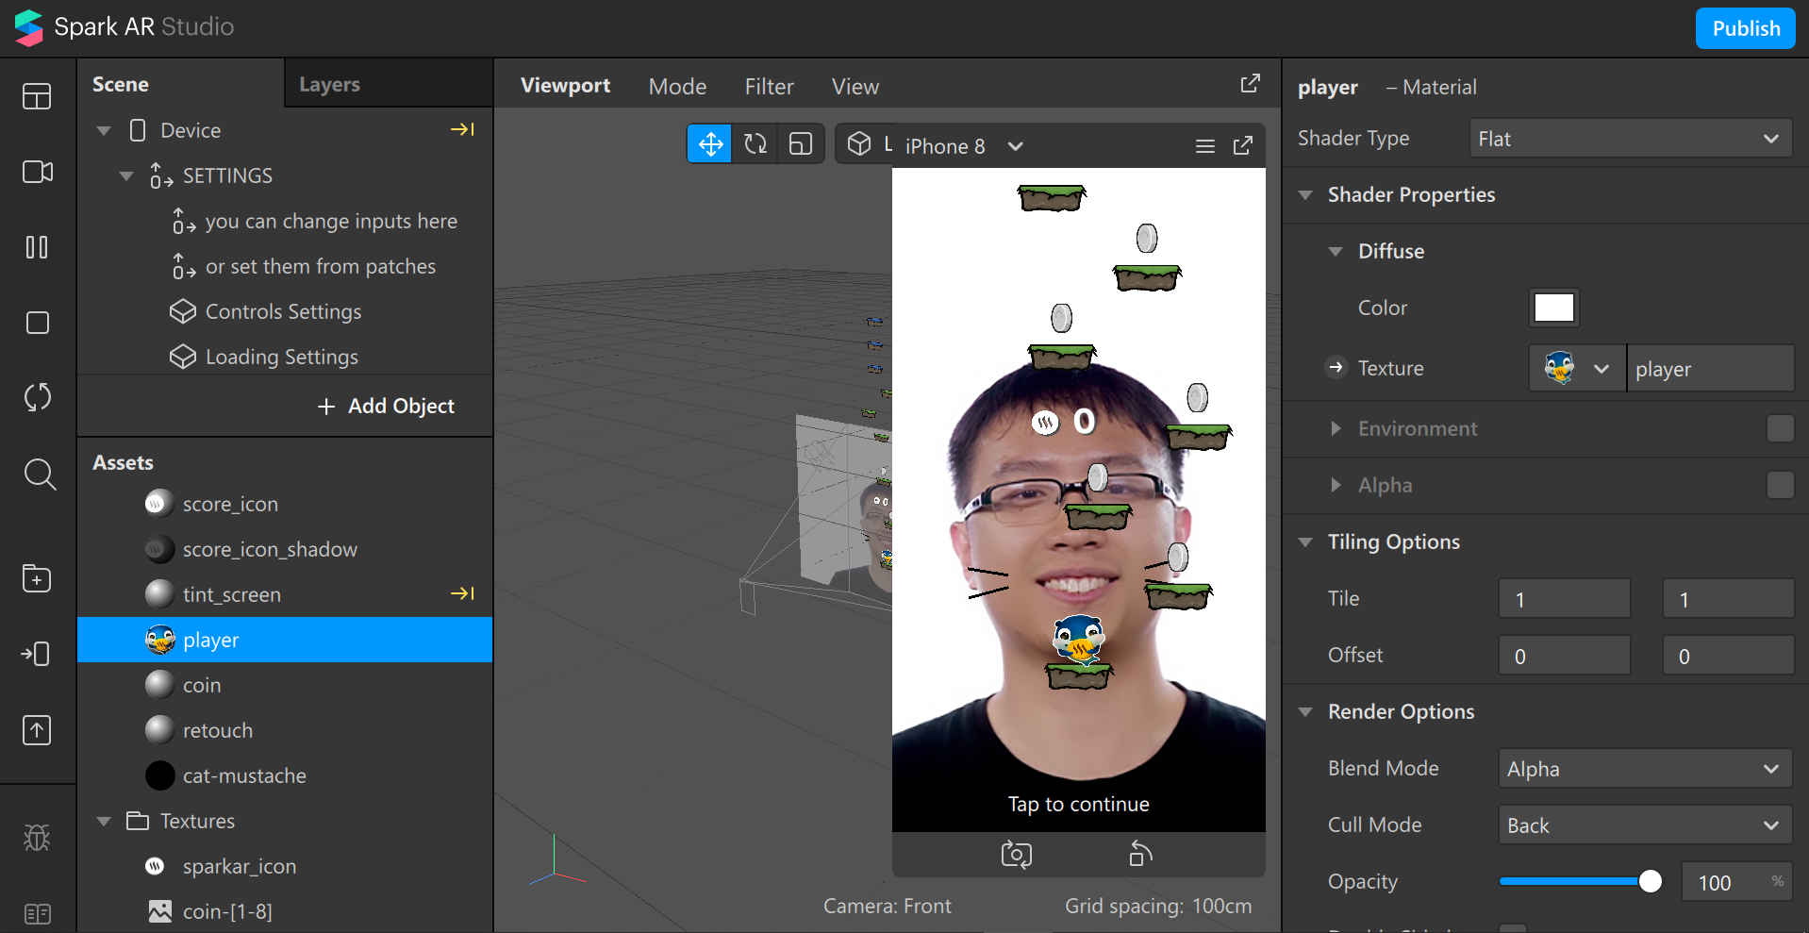This screenshot has width=1809, height=933.
Task: Click the send to device icon
Action: (36, 654)
